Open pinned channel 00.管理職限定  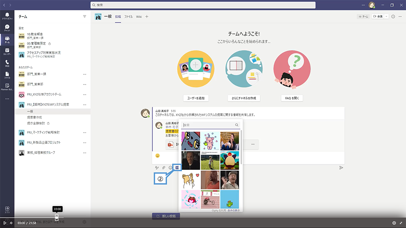click(36, 43)
